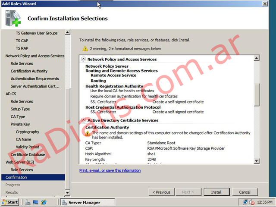Go to the Cryptography step
The height and width of the screenshot is (207, 276).
(27, 132)
